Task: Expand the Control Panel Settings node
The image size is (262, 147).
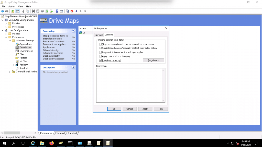Action: pyautogui.click(x=10, y=72)
